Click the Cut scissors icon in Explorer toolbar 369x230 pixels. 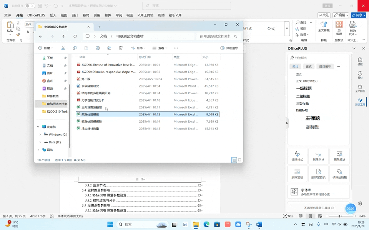pyautogui.click(x=63, y=48)
